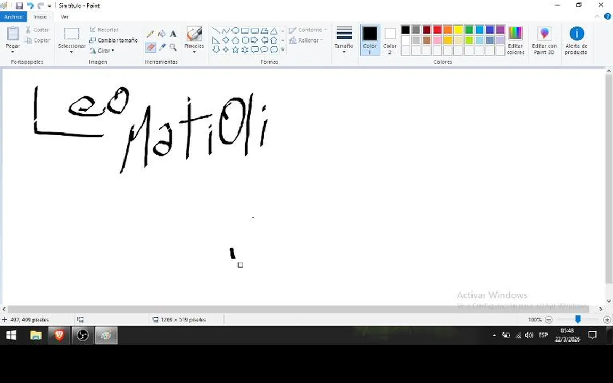The width and height of the screenshot is (613, 383).
Task: Open Edit colors dialog
Action: (515, 40)
